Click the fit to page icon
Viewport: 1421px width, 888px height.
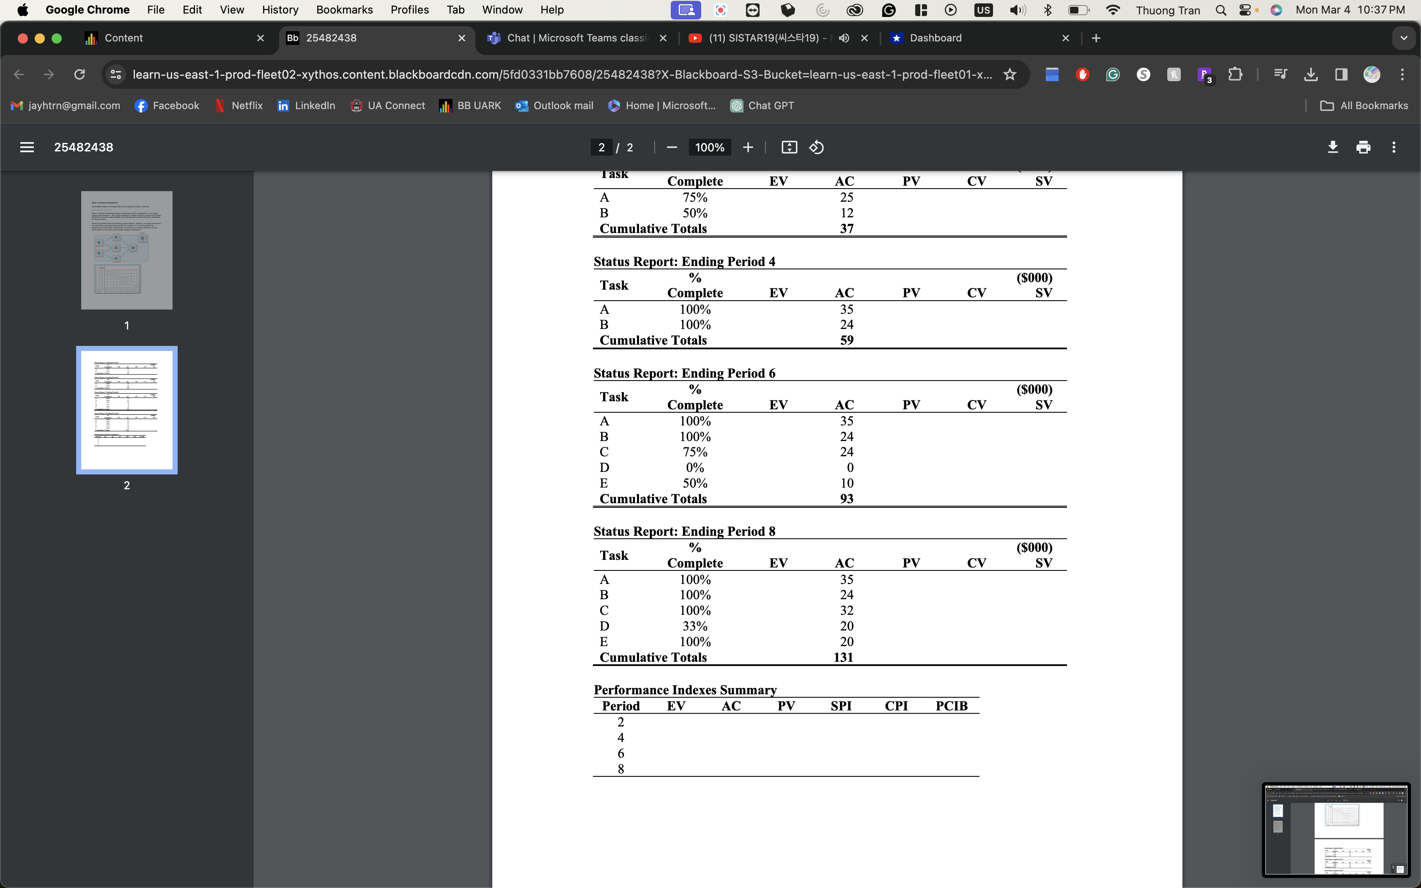(789, 148)
